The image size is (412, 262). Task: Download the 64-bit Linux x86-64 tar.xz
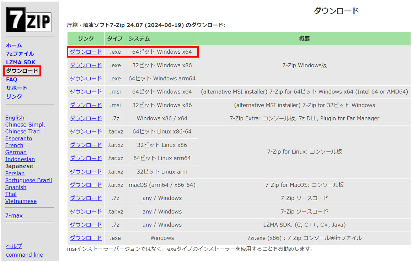click(86, 132)
